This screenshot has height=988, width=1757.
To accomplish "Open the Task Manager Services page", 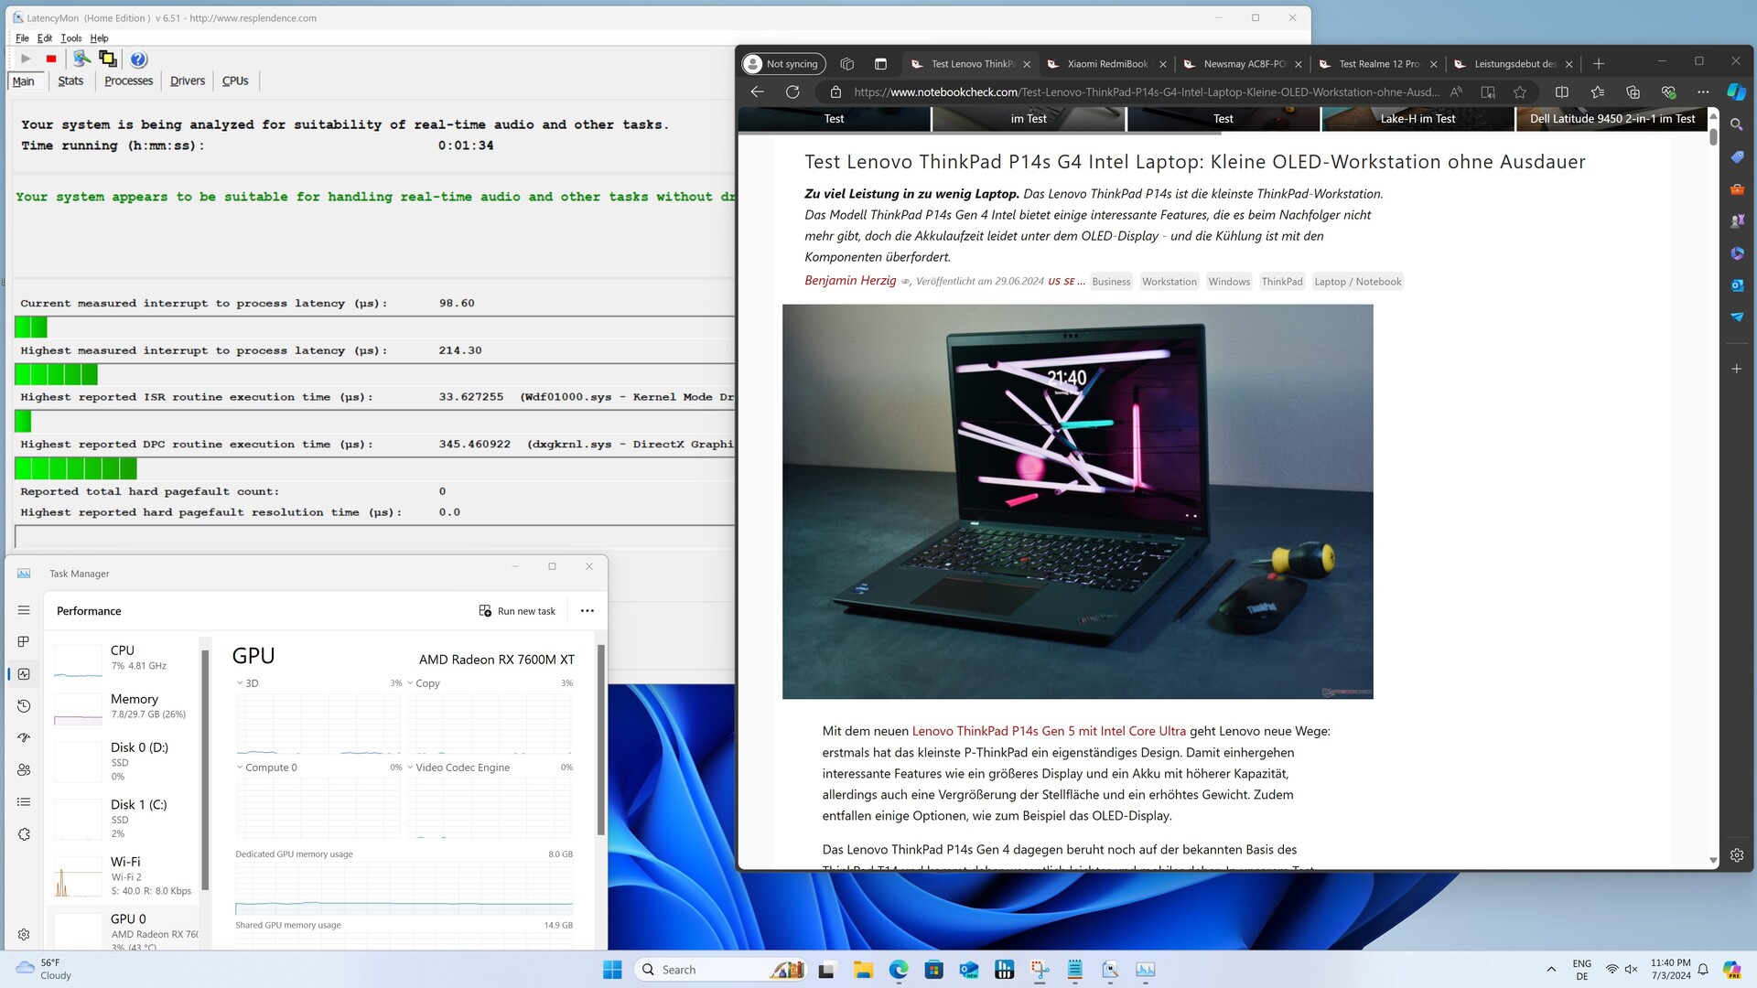I will tap(24, 834).
